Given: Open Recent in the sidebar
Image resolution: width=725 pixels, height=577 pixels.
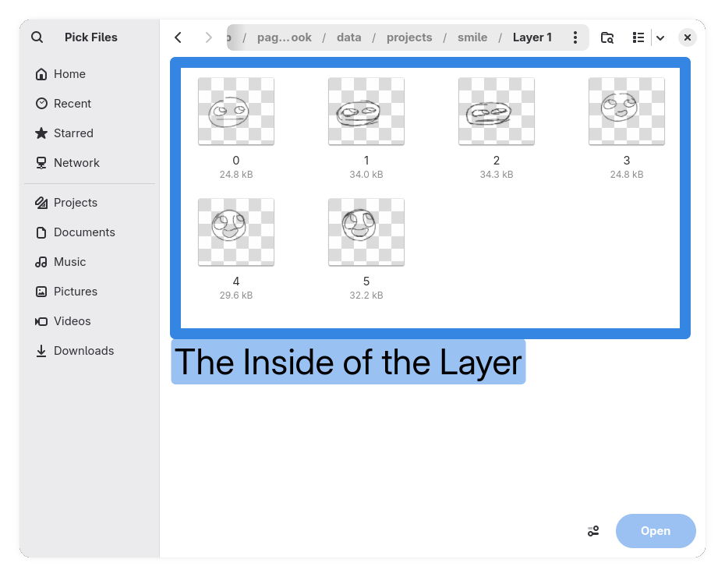Looking at the screenshot, I should [x=90, y=104].
